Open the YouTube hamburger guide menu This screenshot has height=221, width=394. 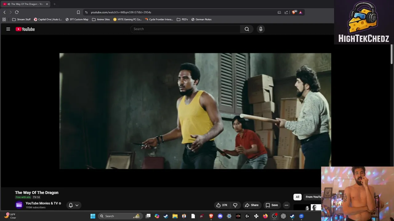[x=8, y=29]
